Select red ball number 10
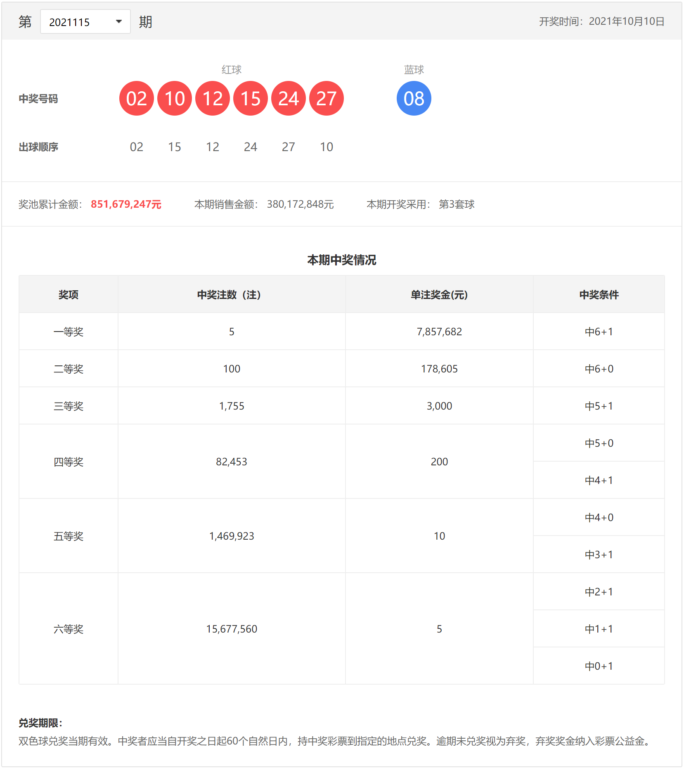This screenshot has height=768, width=684. coord(174,99)
